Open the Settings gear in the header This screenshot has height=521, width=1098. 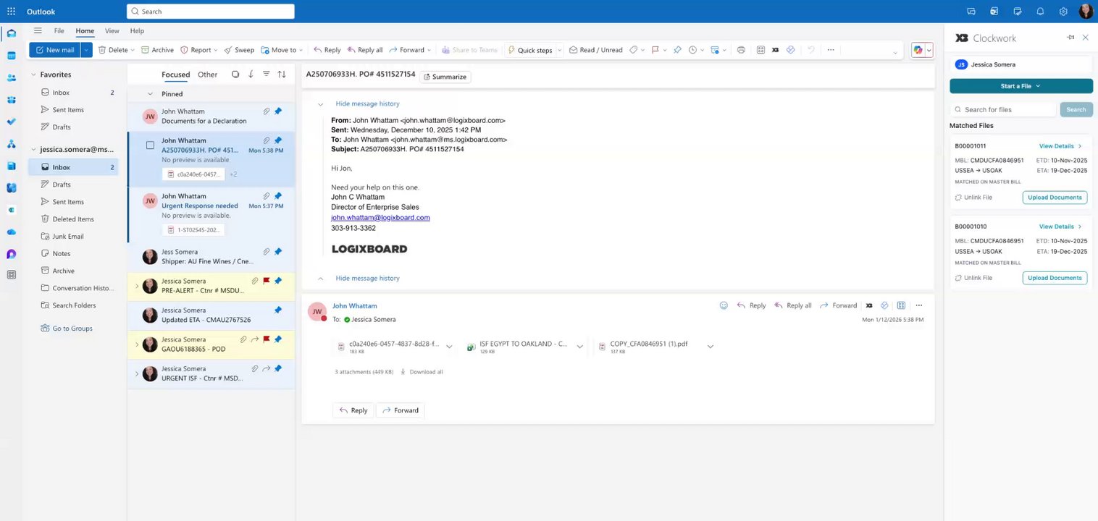click(x=1063, y=12)
